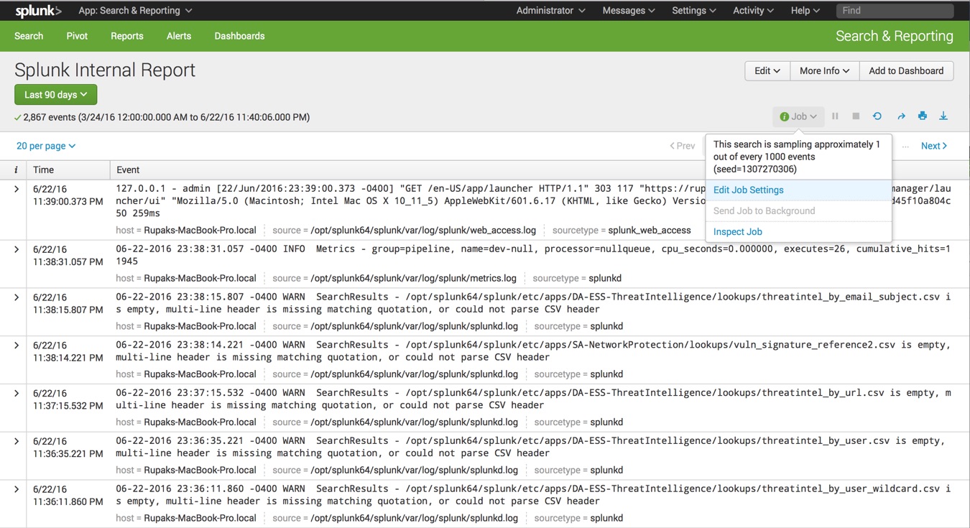Screen dimensions: 970x528
Task: Click the Splunk logo
Action: click(x=38, y=11)
